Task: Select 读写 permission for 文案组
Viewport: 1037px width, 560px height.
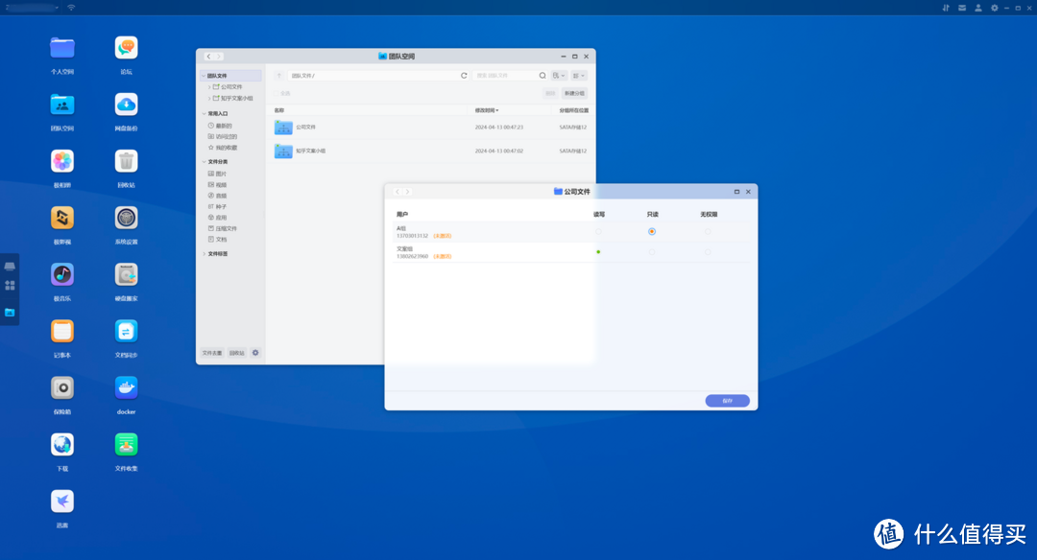Action: [598, 252]
